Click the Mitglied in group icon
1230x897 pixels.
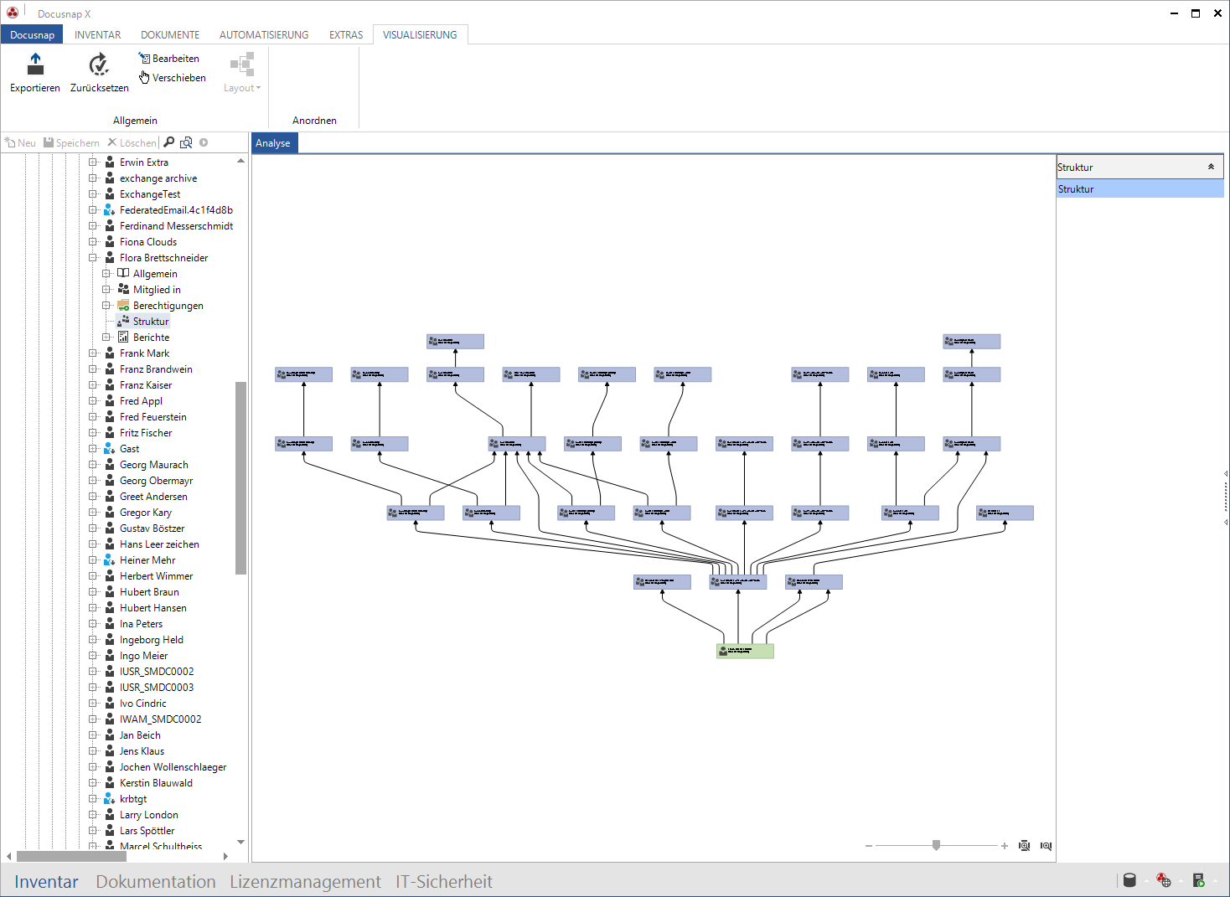coord(123,290)
